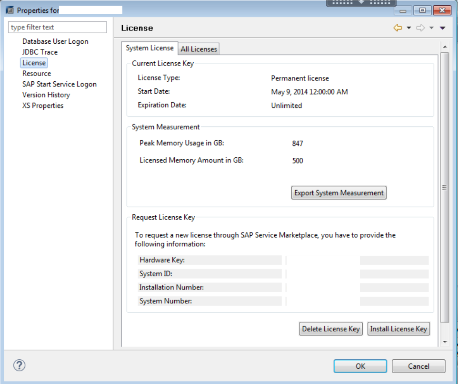The image size is (458, 384).
Task: Focus the type filter text field
Action: [57, 27]
